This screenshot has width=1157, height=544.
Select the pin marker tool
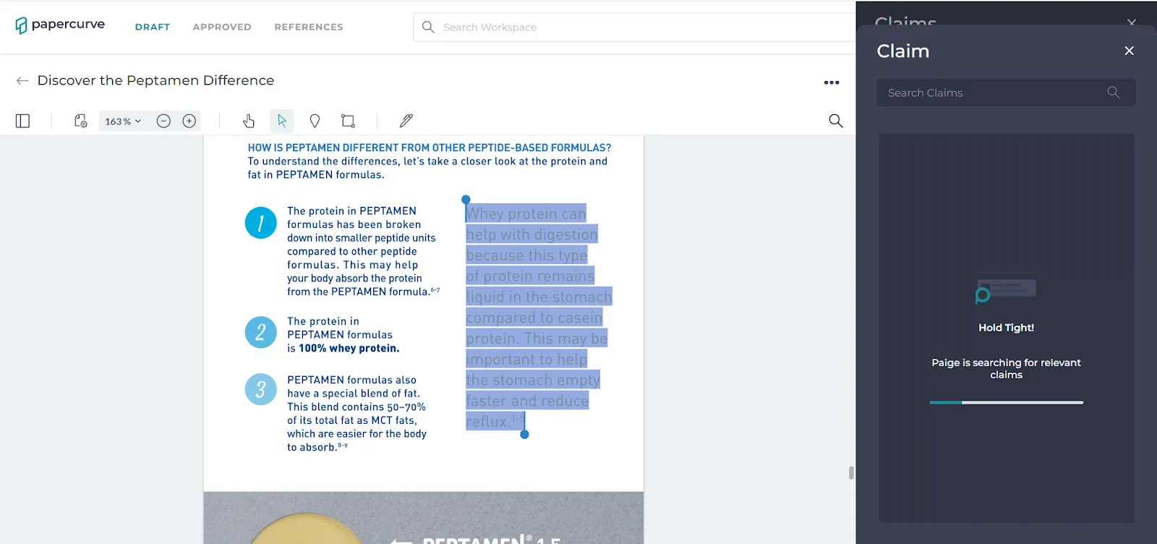(x=315, y=121)
